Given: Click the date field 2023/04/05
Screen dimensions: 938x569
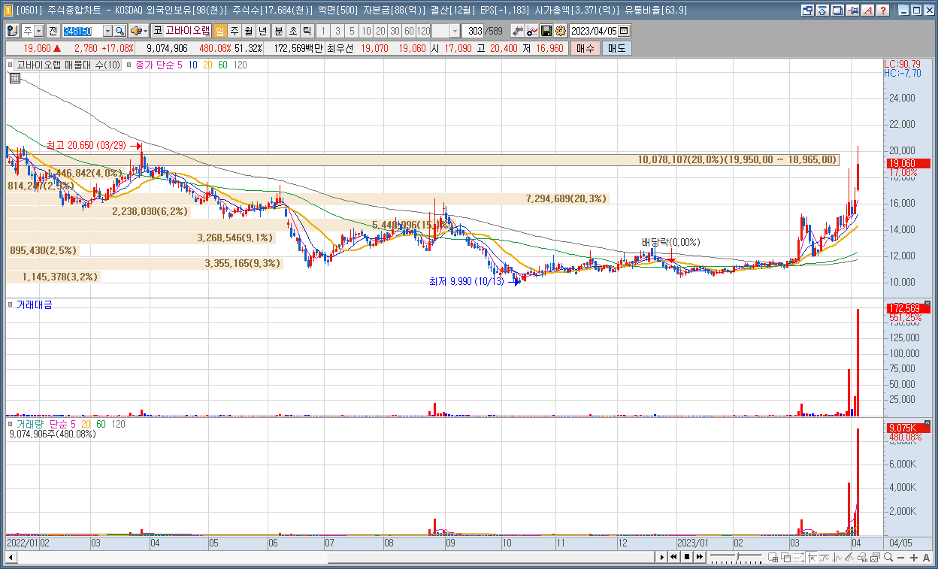Looking at the screenshot, I should (x=594, y=31).
